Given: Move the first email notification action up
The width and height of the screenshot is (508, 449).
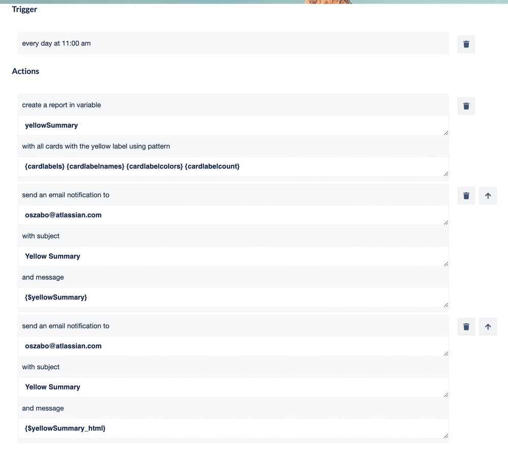Looking at the screenshot, I should coord(488,195).
